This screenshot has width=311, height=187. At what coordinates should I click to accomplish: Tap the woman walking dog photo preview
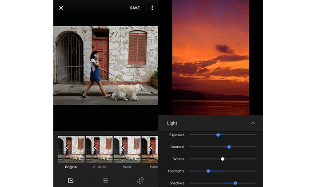(106, 65)
